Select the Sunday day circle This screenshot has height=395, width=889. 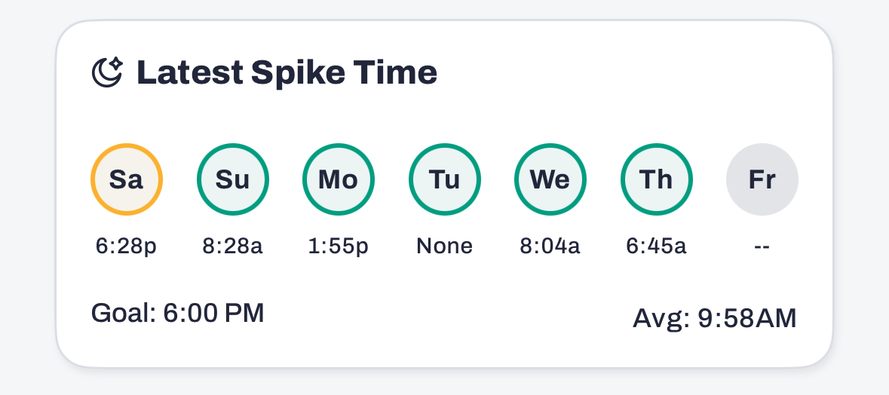(232, 179)
